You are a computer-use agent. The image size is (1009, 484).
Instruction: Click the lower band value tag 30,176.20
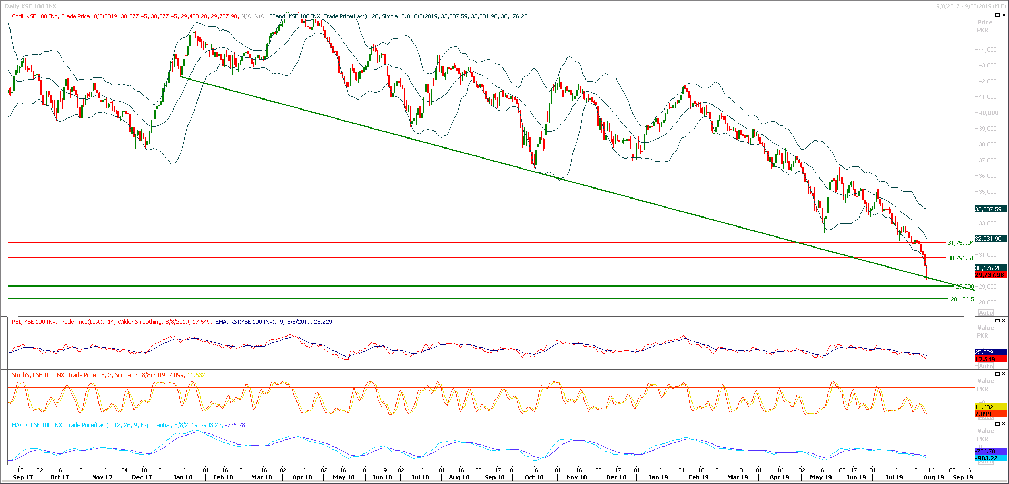[991, 268]
